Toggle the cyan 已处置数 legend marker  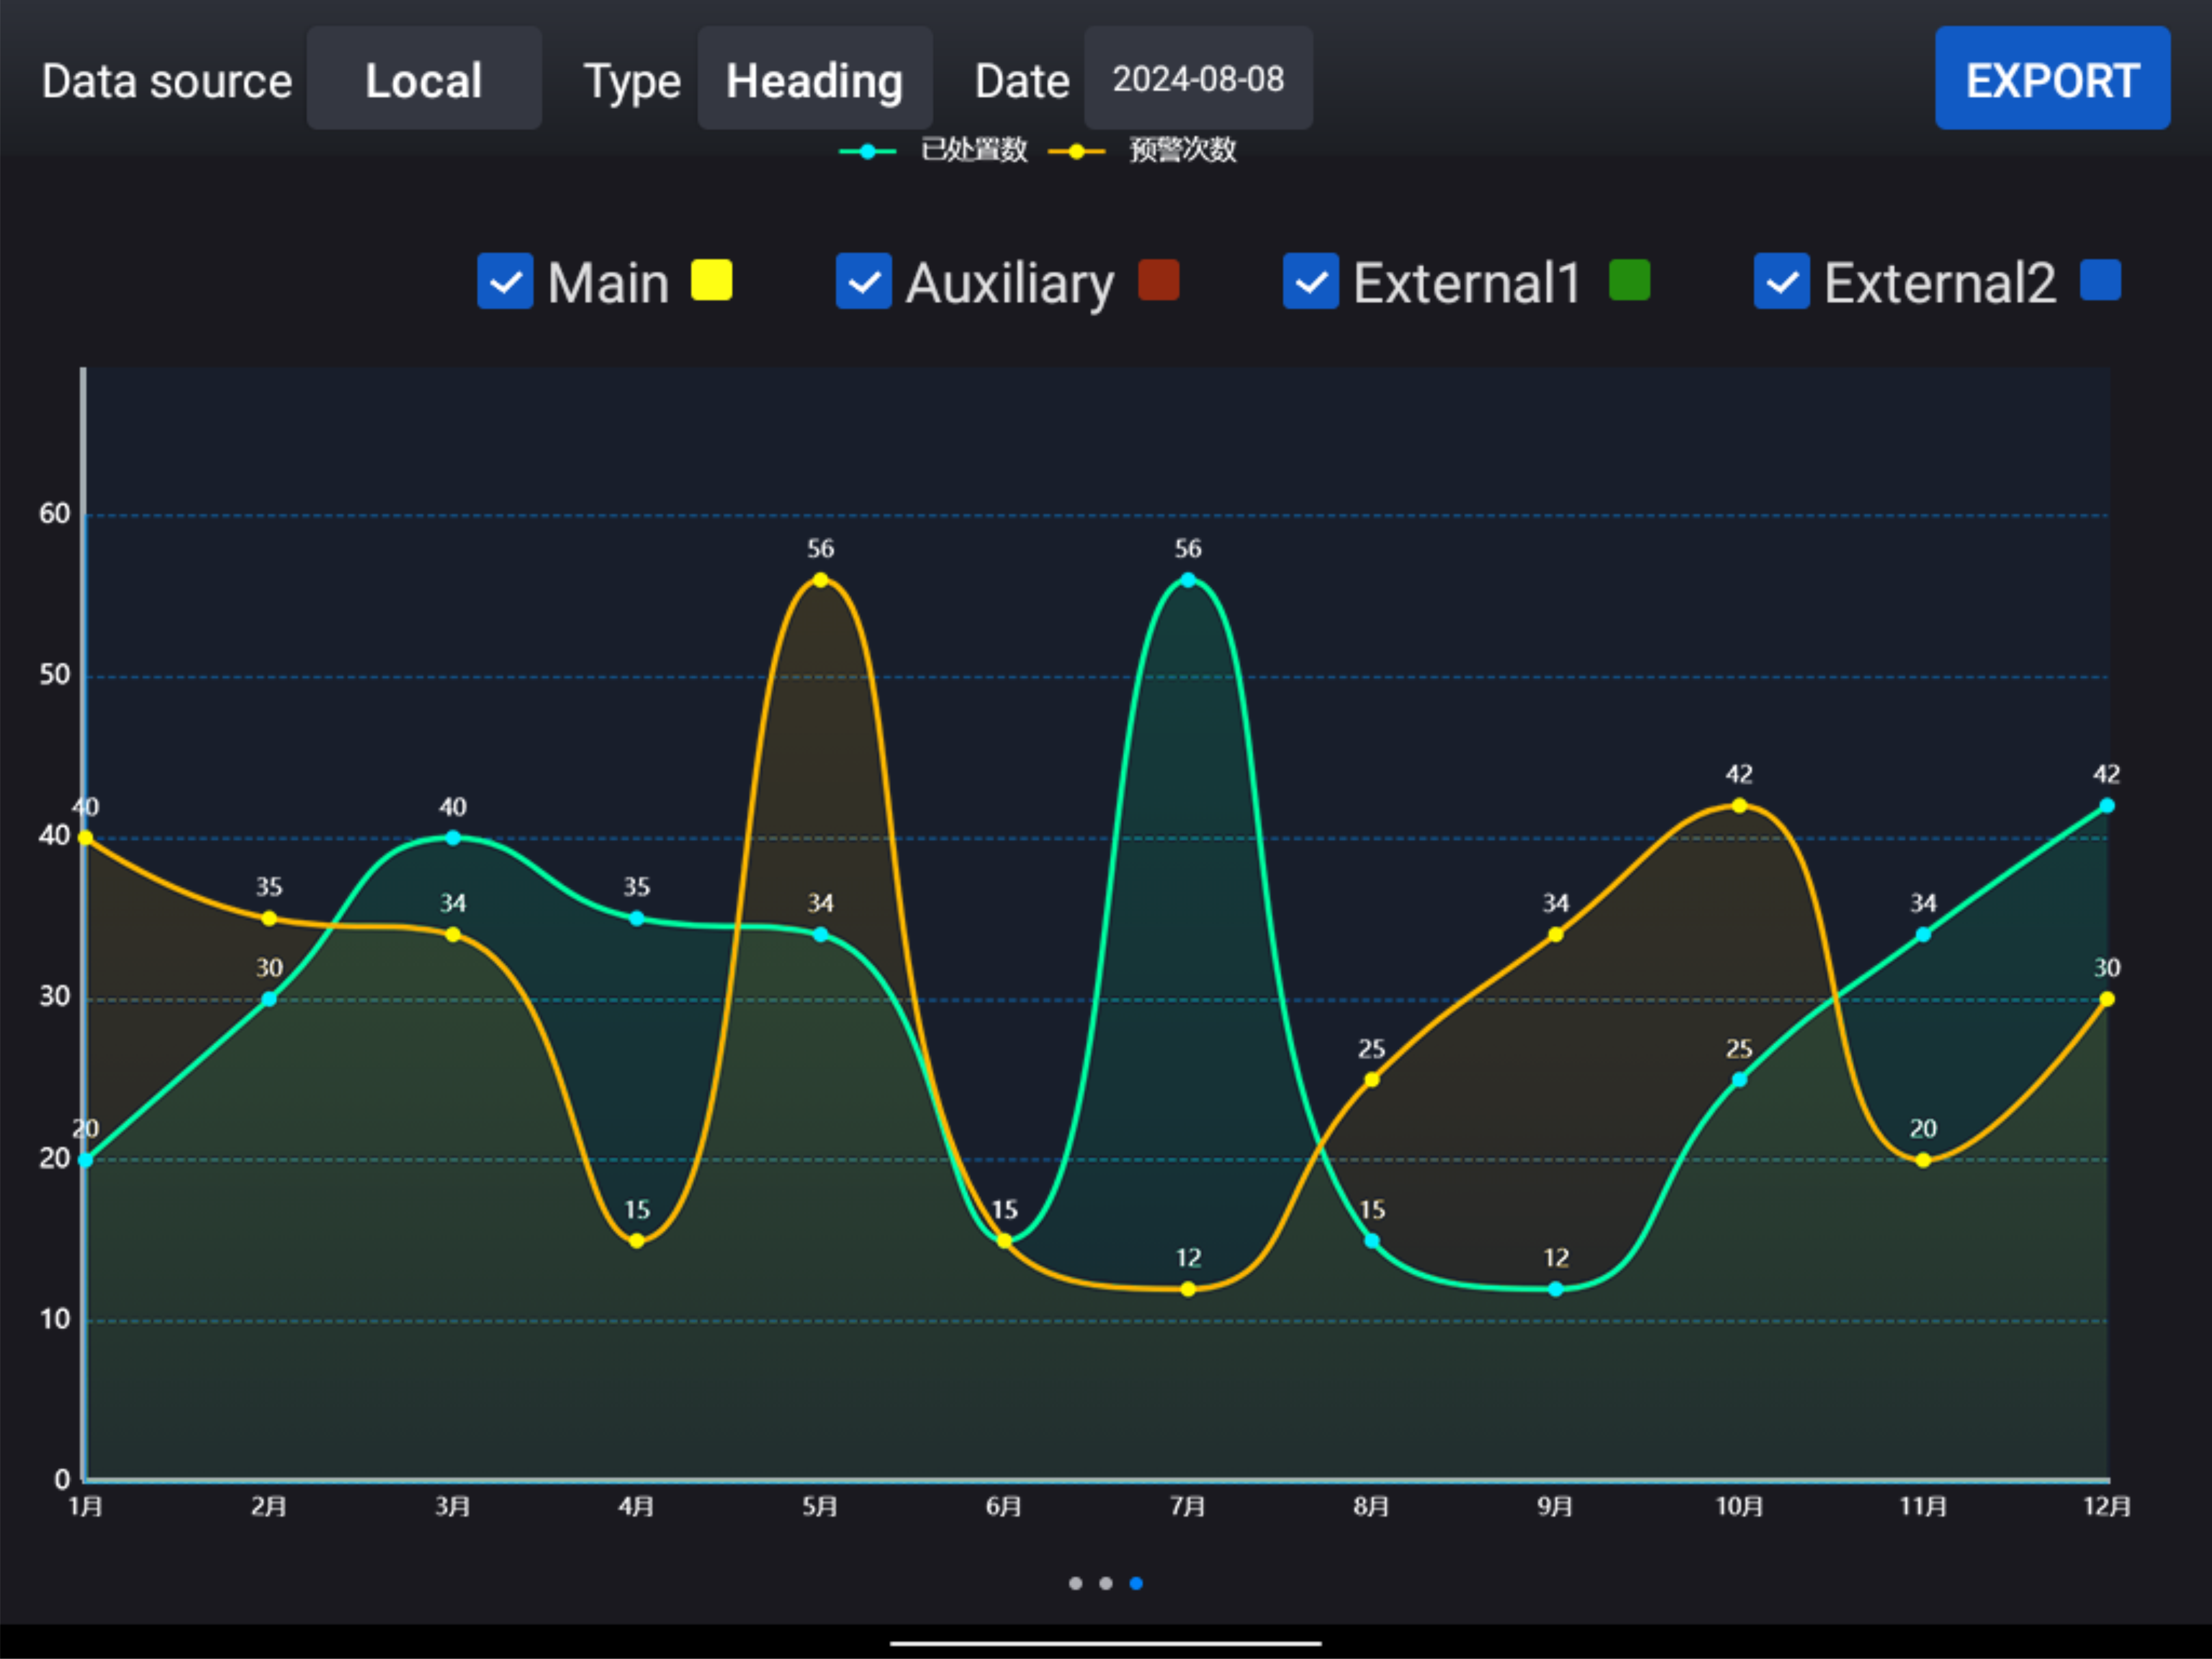tap(867, 151)
